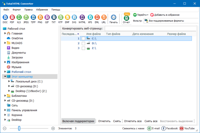Select TXT conversion icon

pos(54,17)
